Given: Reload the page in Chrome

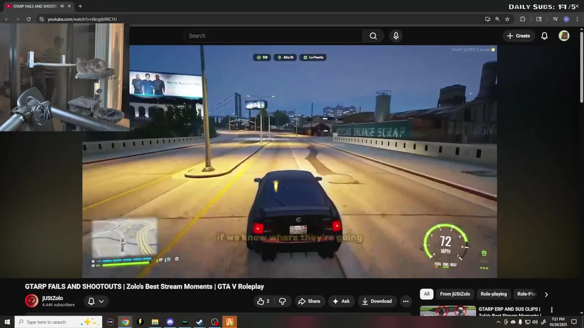Looking at the screenshot, I should [x=28, y=19].
